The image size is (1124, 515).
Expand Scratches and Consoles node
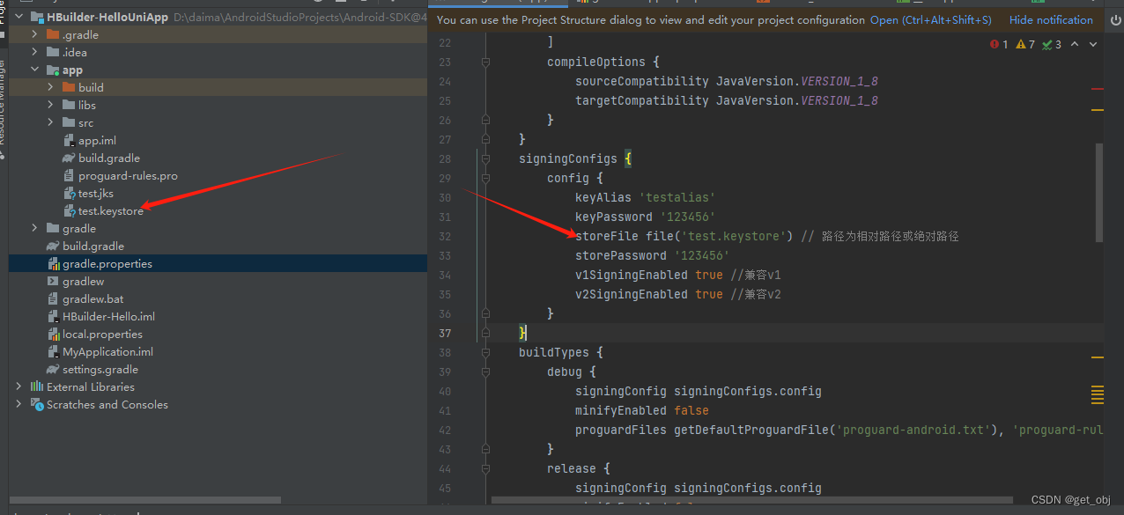tap(18, 404)
